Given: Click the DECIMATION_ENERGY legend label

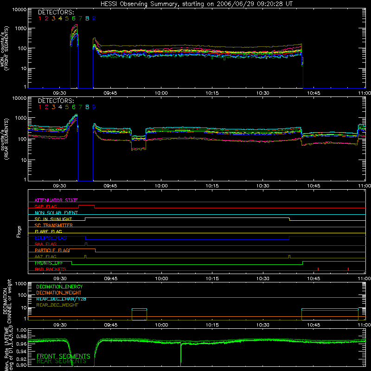Looking at the screenshot, I should tap(59, 287).
